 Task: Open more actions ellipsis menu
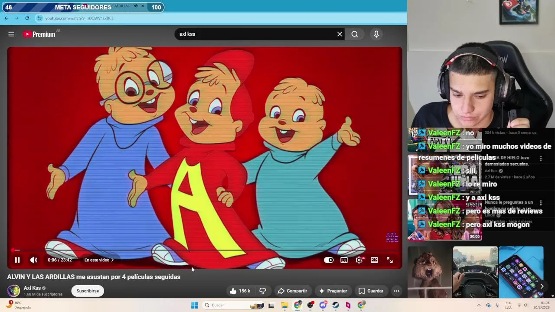point(396,291)
